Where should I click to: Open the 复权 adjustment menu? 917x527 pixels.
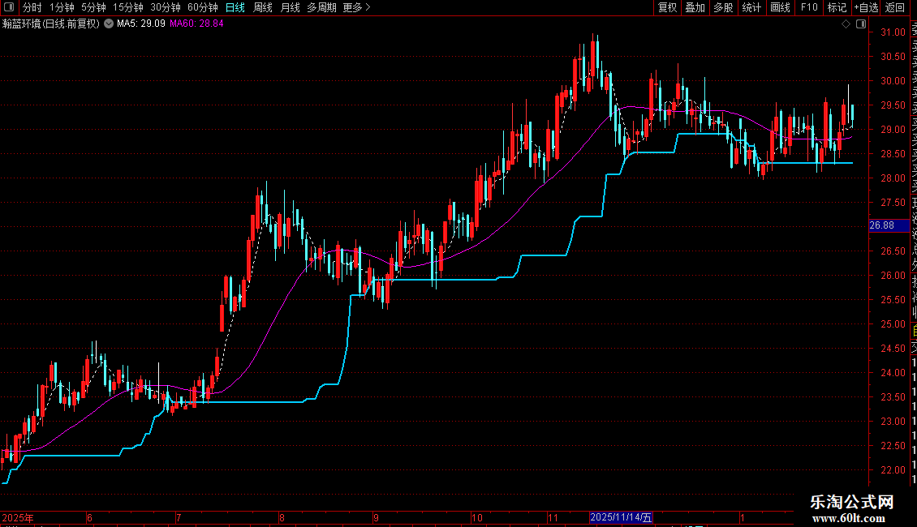point(667,7)
